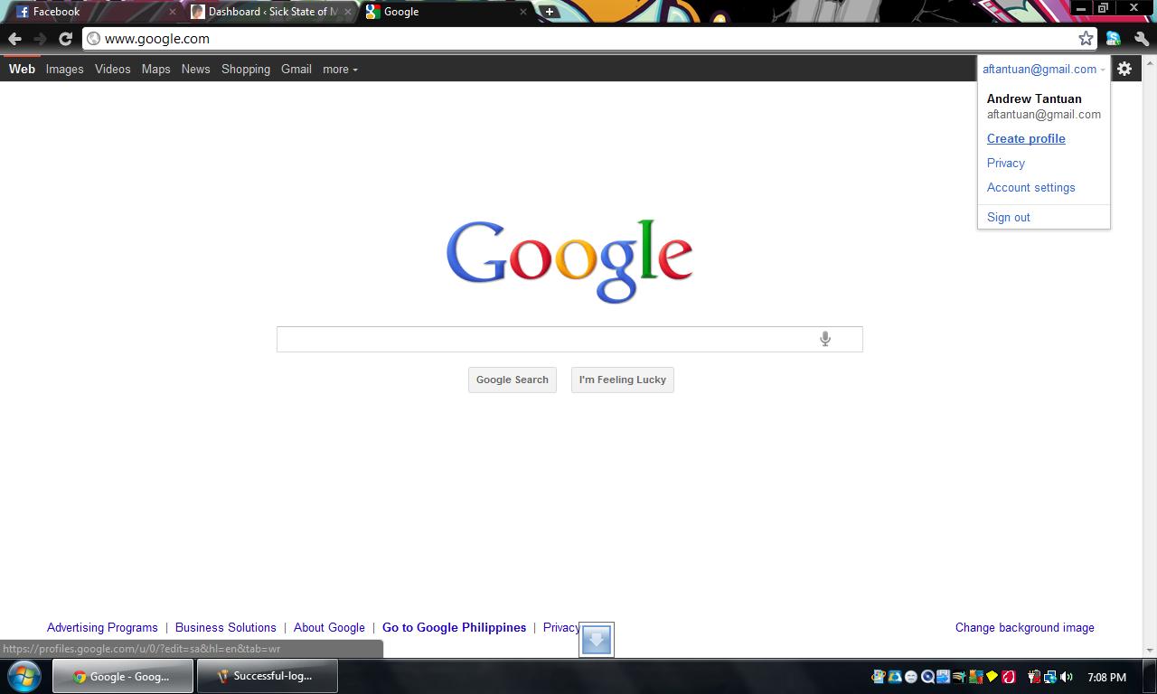Expand the 'more' dropdown in navigation bar
Viewport: 1157px width, 694px height.
(340, 69)
